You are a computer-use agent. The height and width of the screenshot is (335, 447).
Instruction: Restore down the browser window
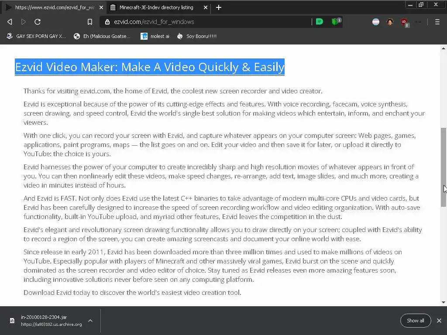[x=421, y=5]
